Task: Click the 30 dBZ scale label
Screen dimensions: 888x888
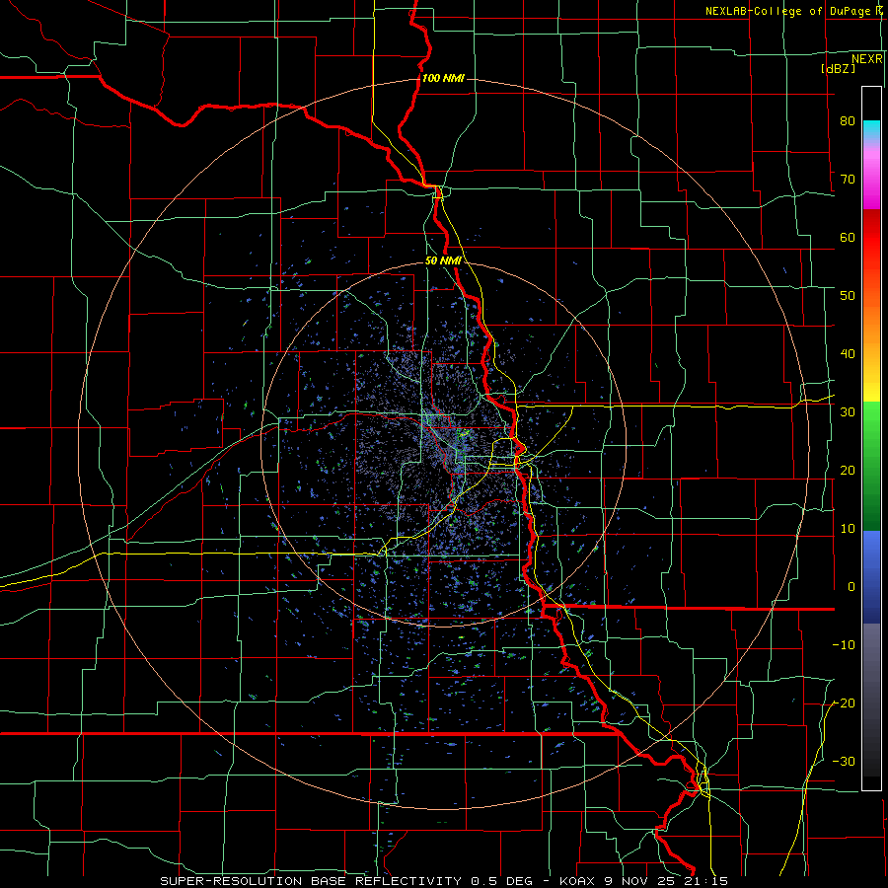Action: click(848, 411)
